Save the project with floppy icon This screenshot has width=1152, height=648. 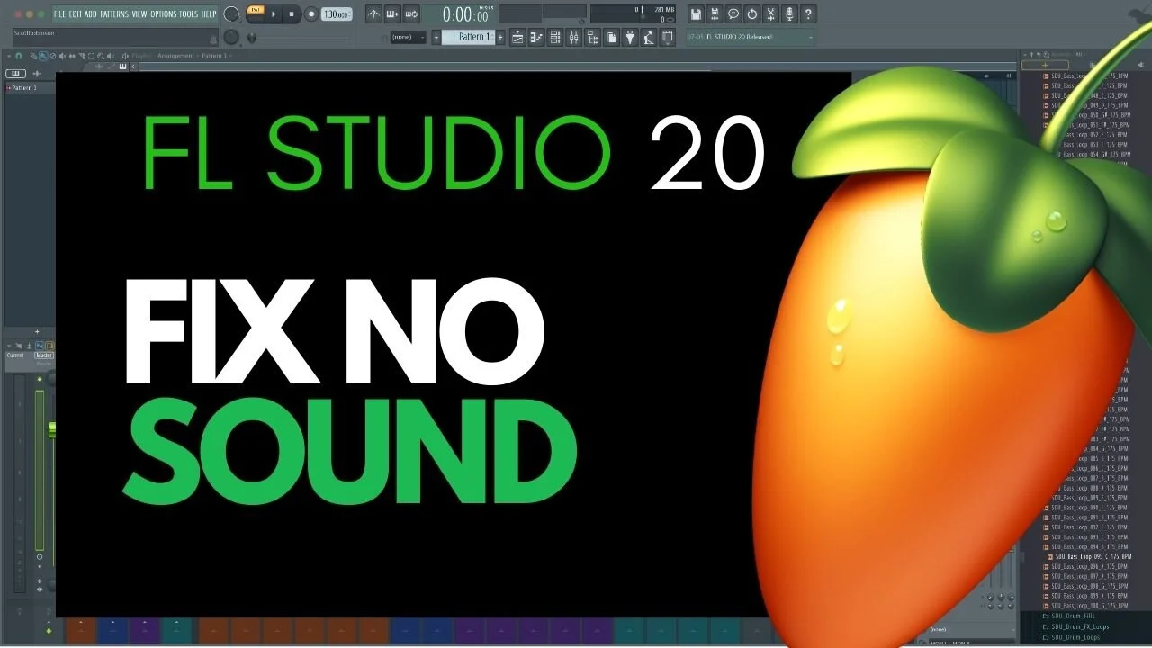(x=696, y=14)
